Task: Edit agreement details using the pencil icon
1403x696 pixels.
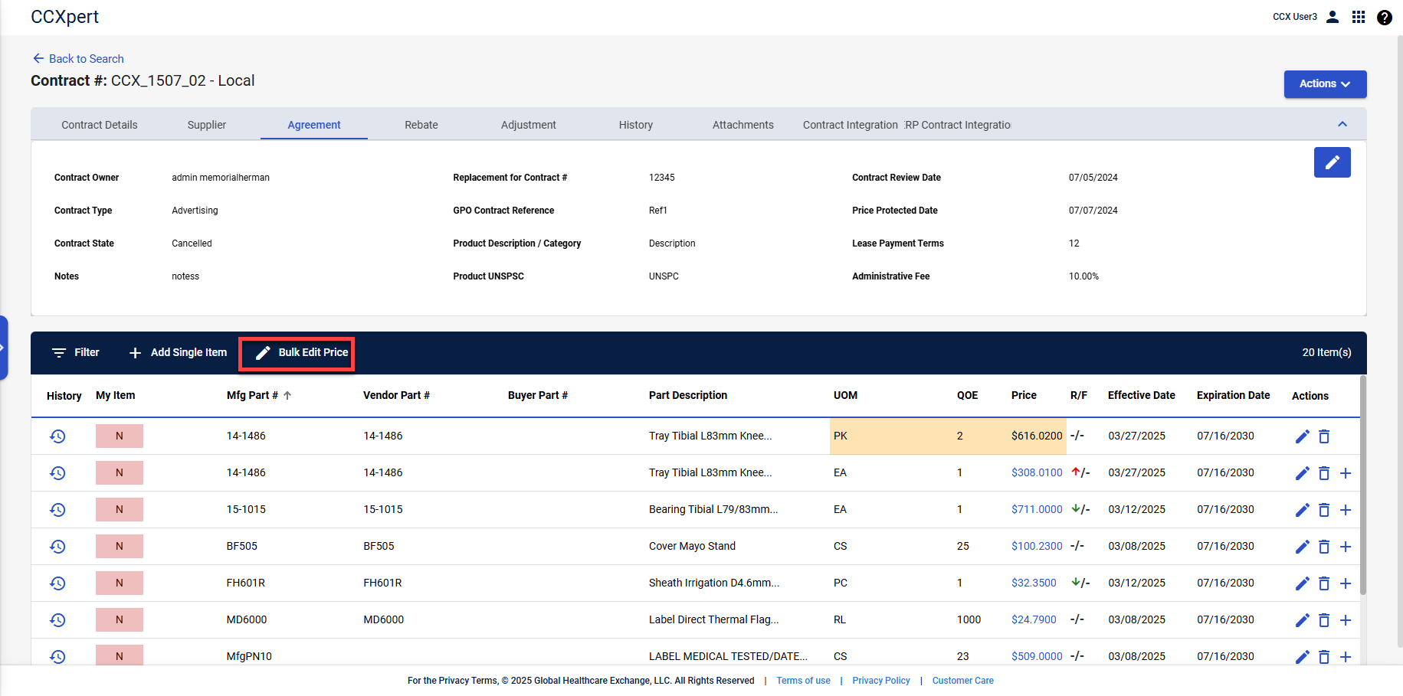Action: click(x=1332, y=162)
